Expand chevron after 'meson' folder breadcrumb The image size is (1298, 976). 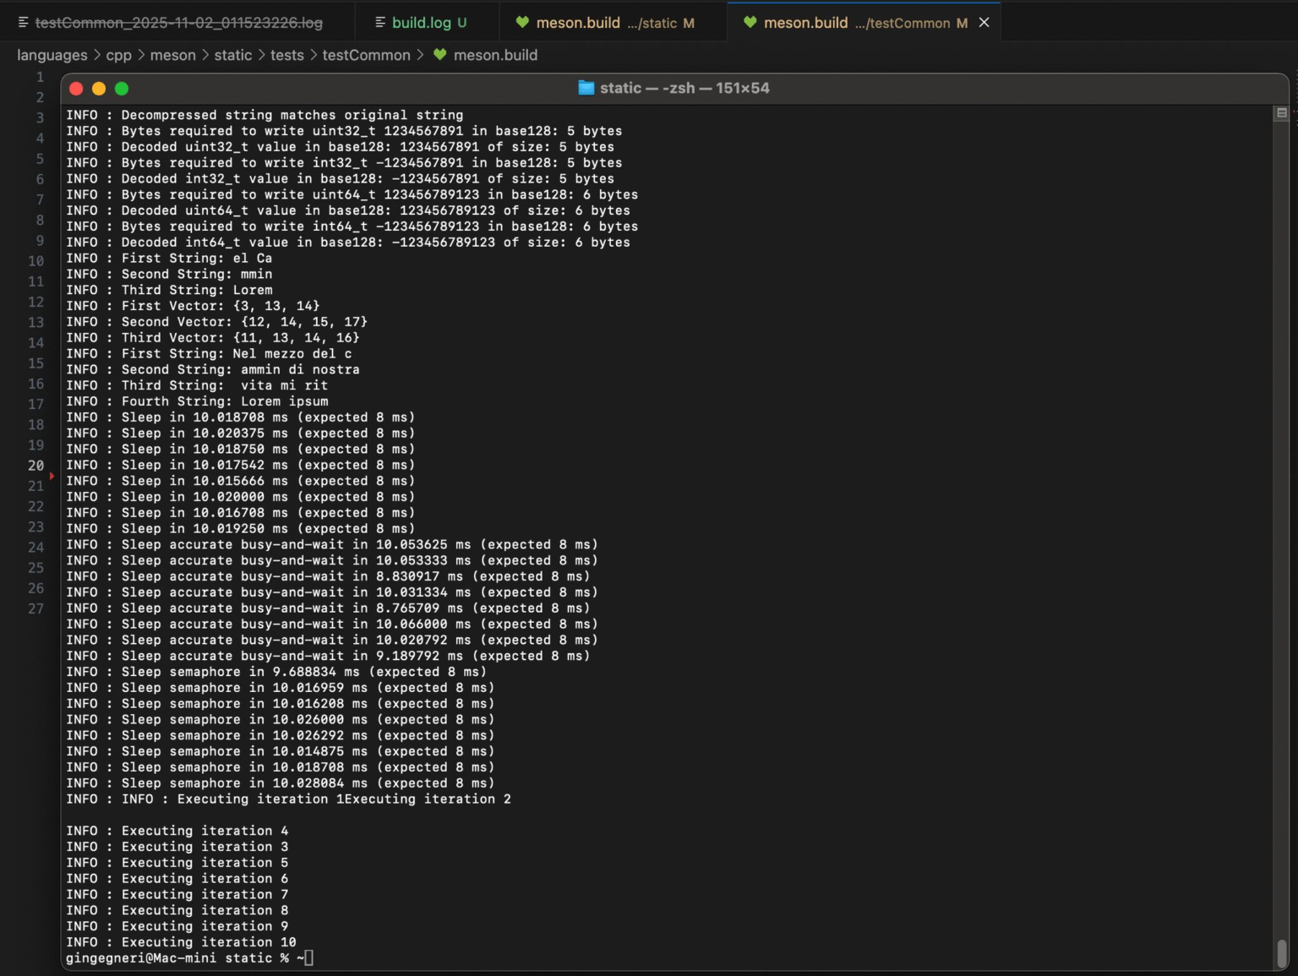[x=205, y=55]
